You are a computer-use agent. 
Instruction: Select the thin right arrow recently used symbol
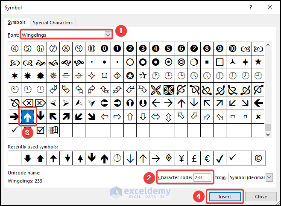pos(155,158)
